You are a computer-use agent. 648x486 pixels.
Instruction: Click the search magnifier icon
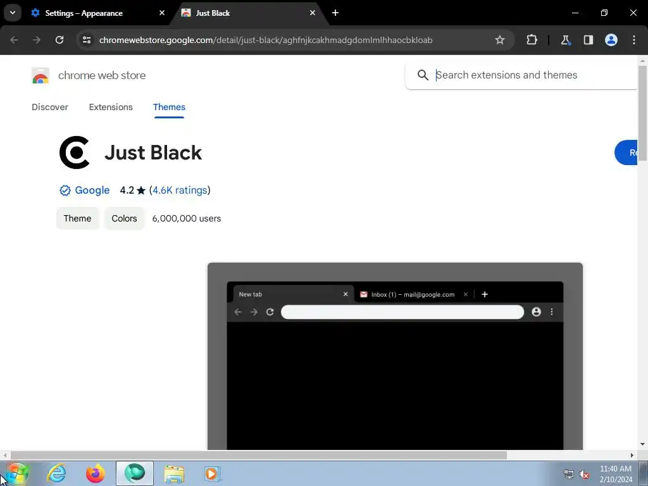[422, 75]
